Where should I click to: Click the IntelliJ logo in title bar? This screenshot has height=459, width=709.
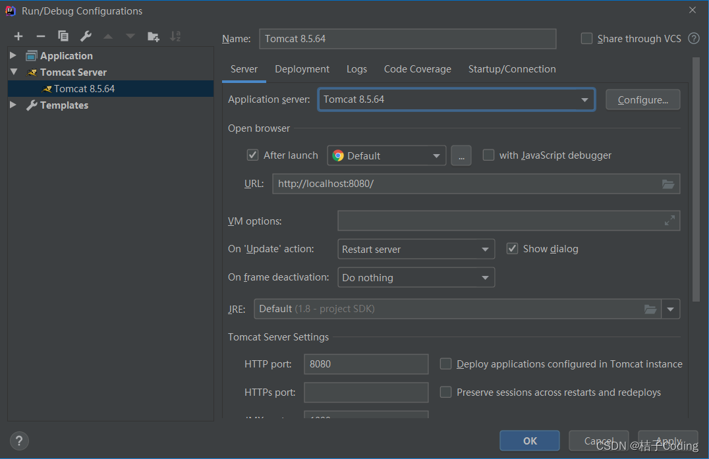[x=10, y=11]
